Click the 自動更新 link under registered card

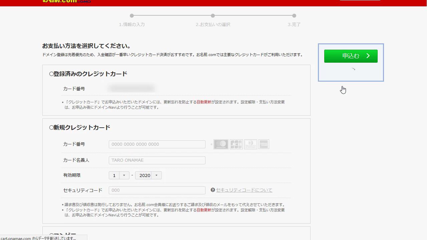[x=204, y=102]
